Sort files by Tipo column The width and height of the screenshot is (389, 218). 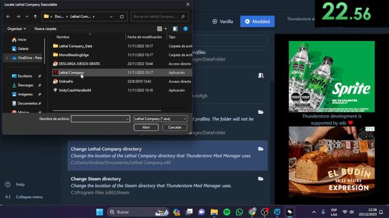[172, 37]
